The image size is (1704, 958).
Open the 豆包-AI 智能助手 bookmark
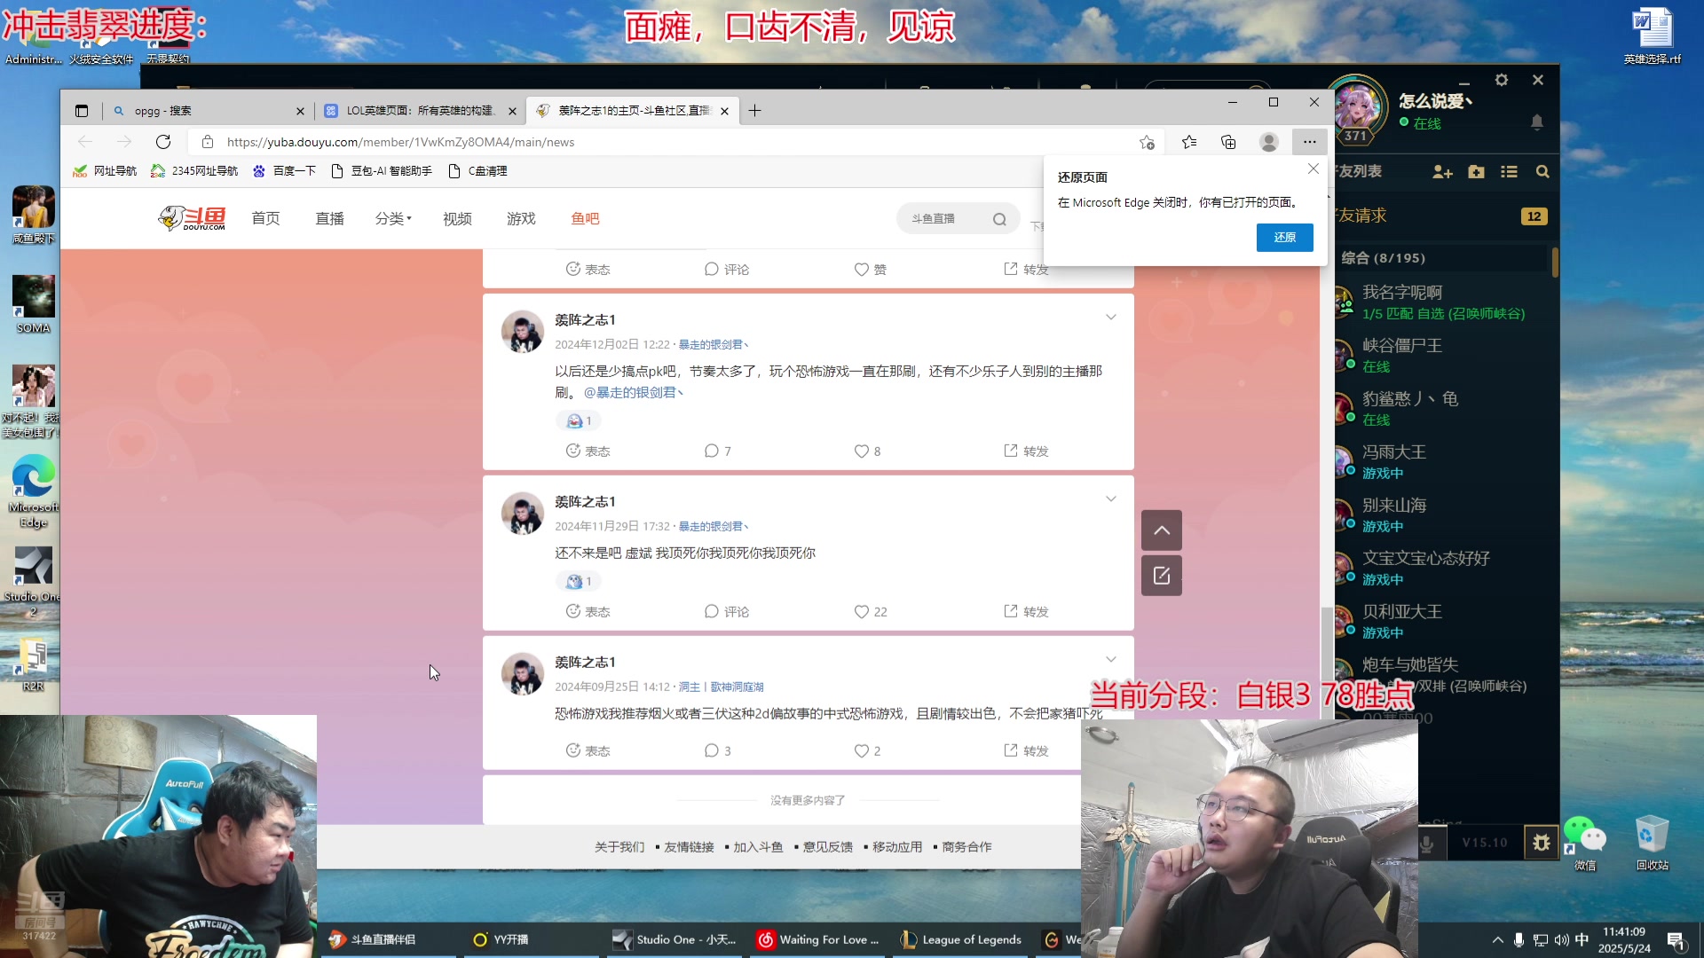(x=382, y=171)
